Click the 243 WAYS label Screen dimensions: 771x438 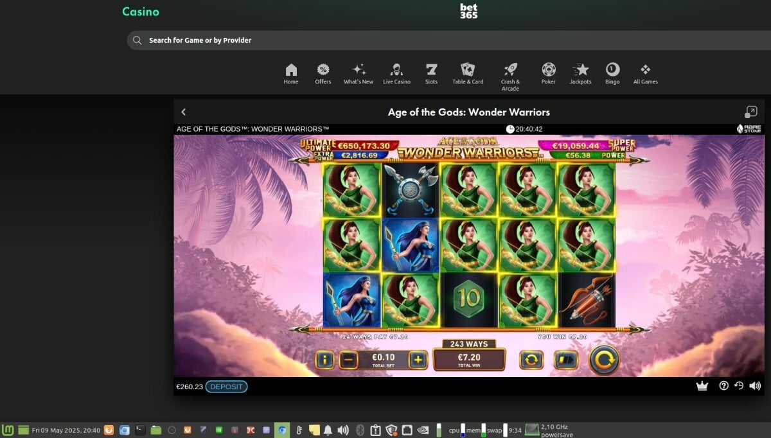click(x=469, y=344)
